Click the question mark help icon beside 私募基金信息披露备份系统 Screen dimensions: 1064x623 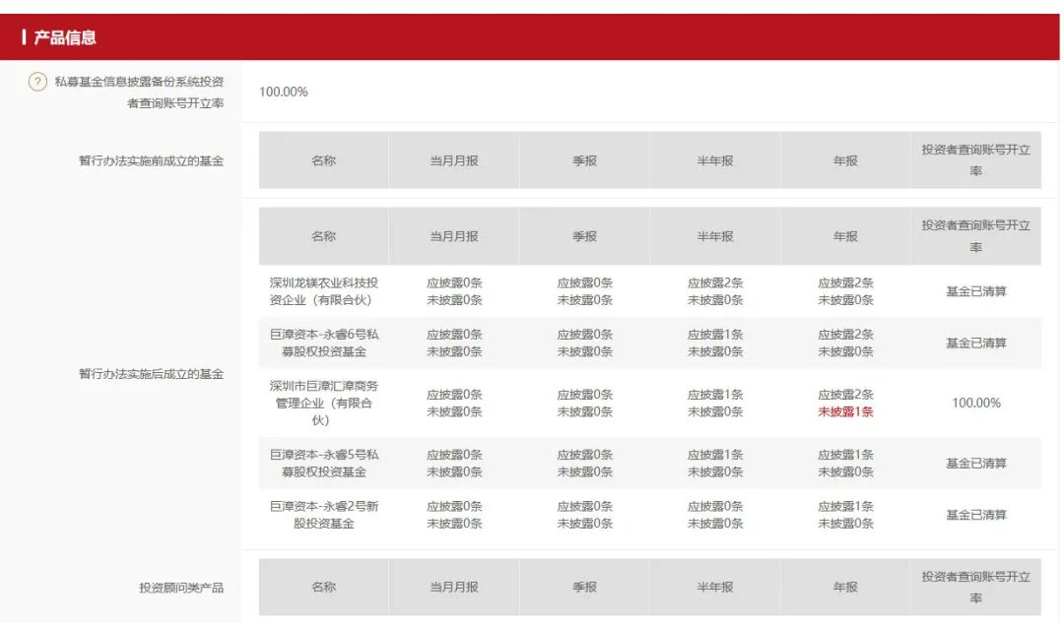[x=37, y=82]
